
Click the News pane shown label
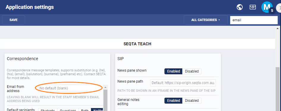132,70
